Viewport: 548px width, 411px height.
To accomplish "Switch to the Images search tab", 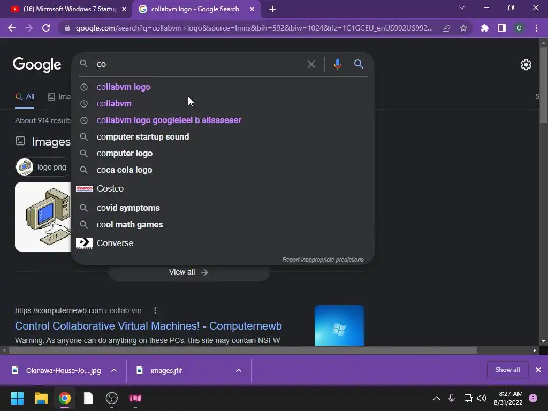I will [59, 97].
